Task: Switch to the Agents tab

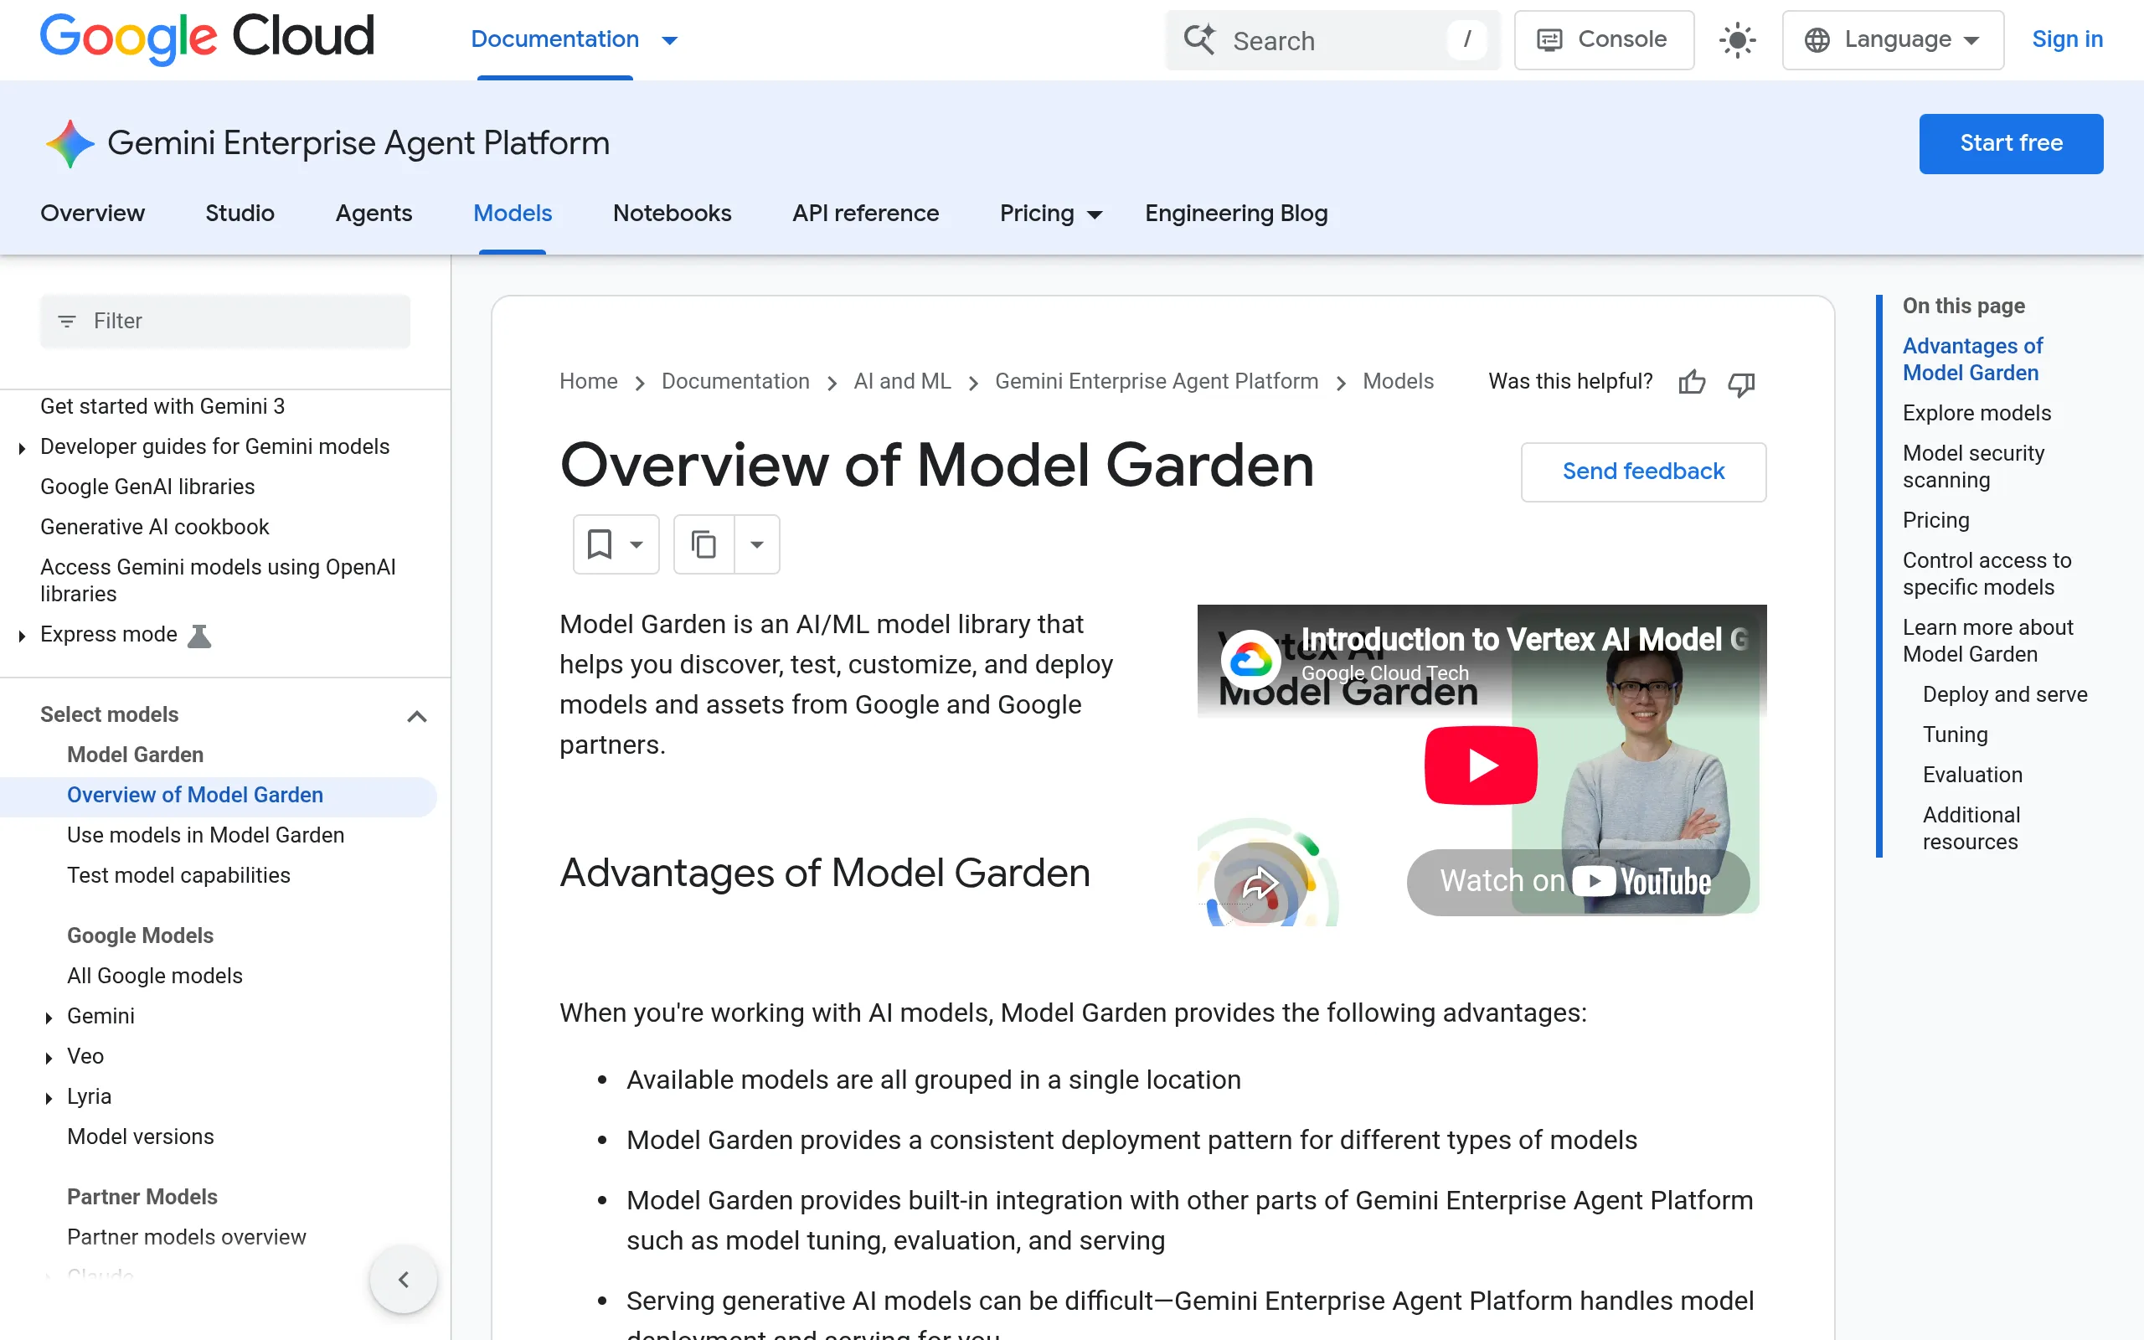Action: [373, 214]
